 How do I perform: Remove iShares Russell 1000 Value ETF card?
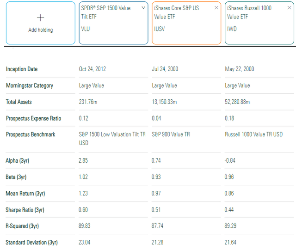[x=289, y=8]
